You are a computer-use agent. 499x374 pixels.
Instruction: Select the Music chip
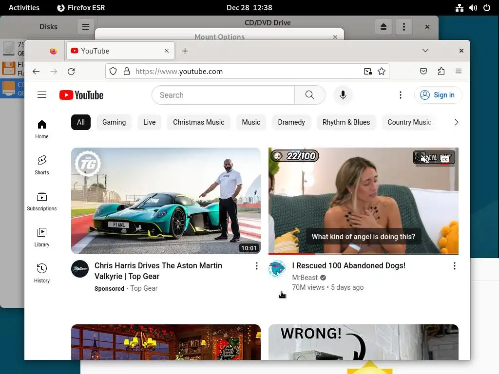[x=251, y=122]
